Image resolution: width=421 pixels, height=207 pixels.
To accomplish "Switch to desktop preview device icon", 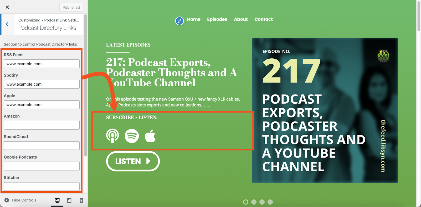I will coord(57,200).
